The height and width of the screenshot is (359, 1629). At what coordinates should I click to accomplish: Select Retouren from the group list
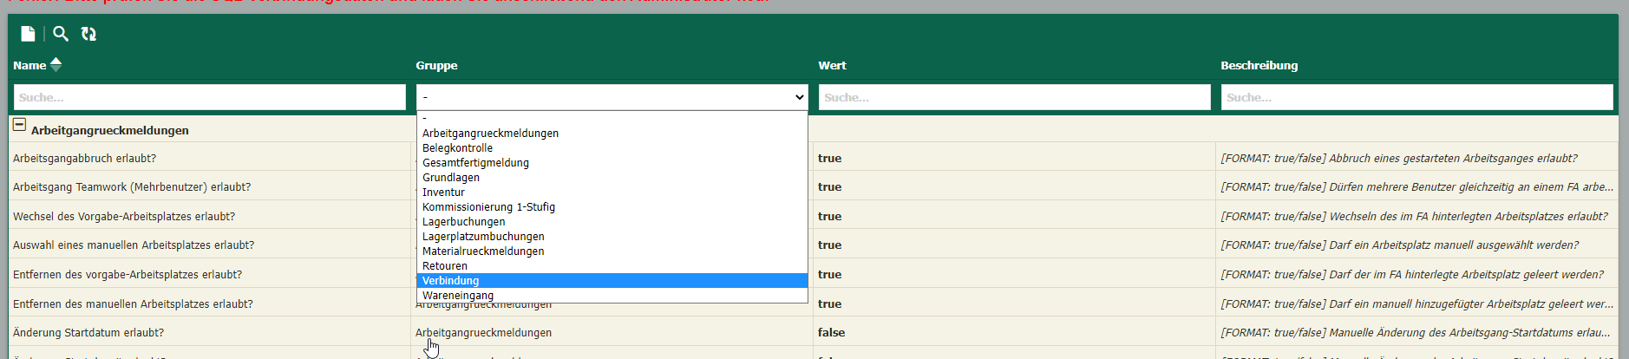click(x=444, y=266)
